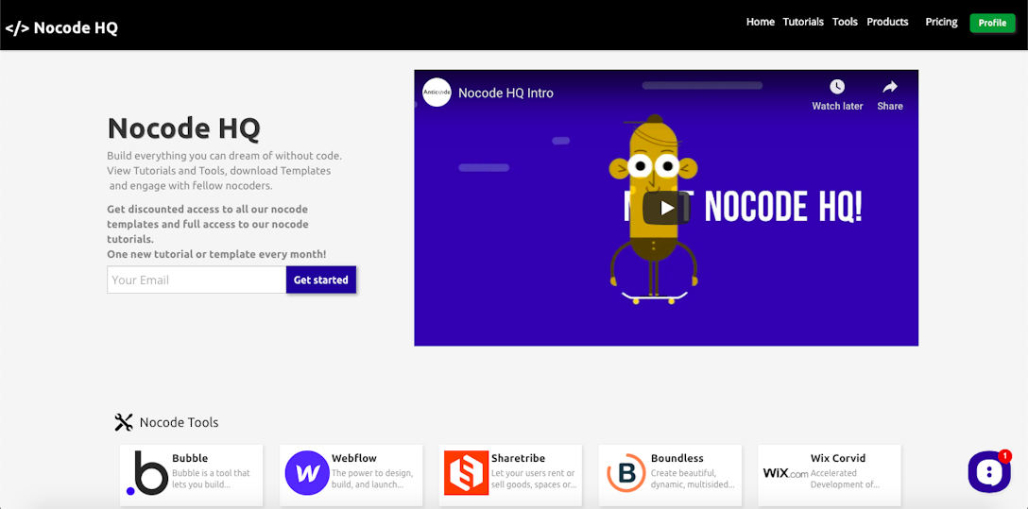Open the chat widget bubble
Image resolution: width=1028 pixels, height=509 pixels.
click(988, 471)
